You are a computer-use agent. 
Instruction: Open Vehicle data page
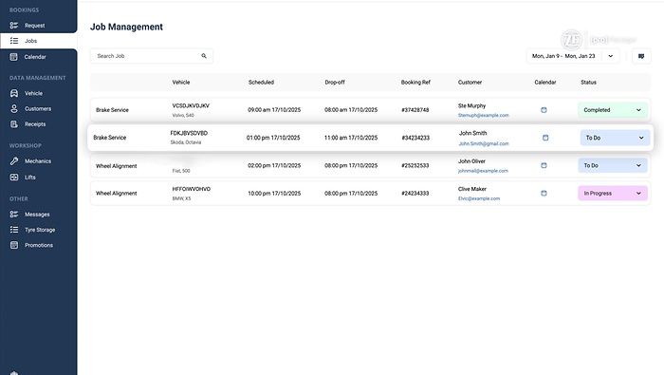coord(33,93)
